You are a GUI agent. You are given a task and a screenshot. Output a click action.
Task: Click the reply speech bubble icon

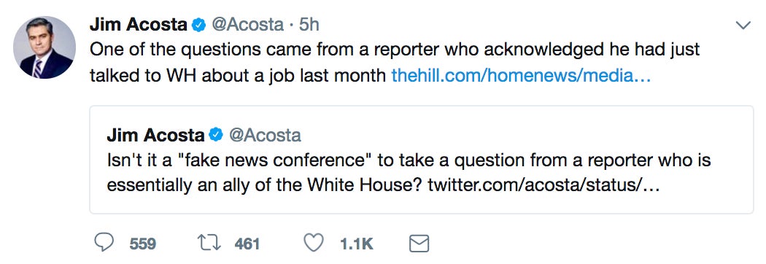(x=104, y=243)
